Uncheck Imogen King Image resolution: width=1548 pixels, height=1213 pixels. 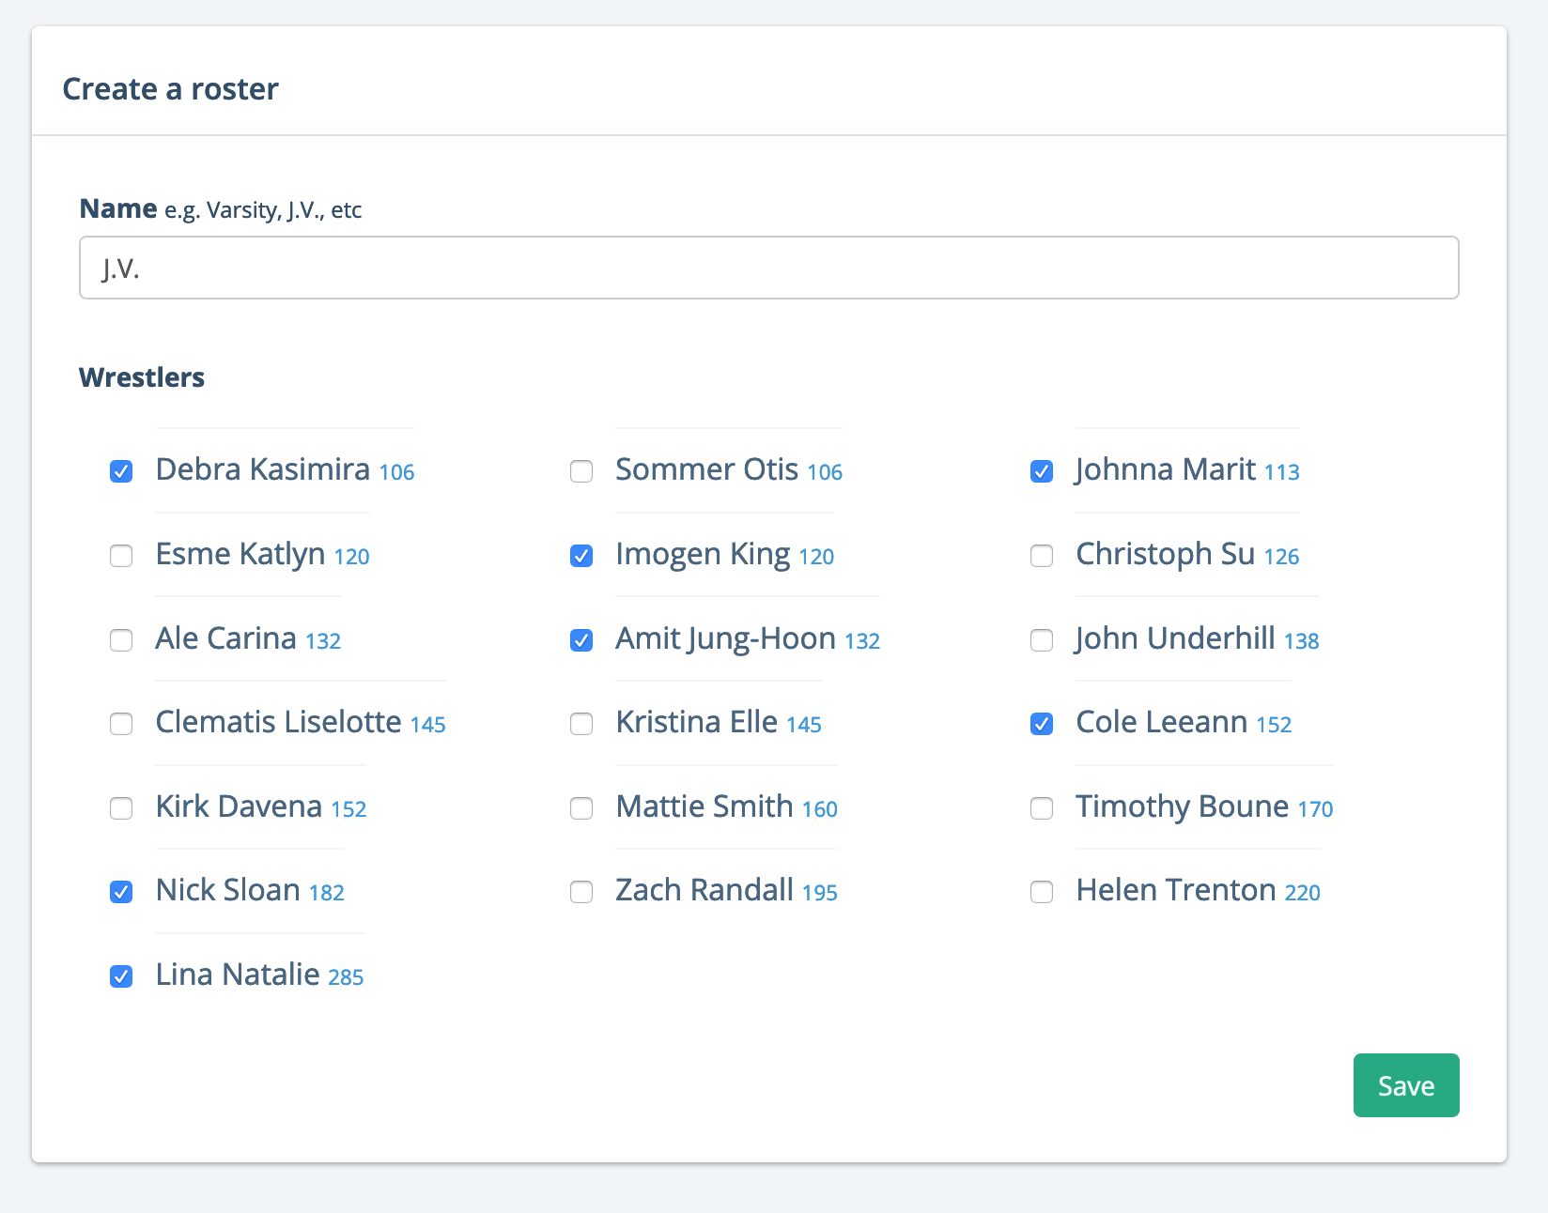(x=581, y=556)
